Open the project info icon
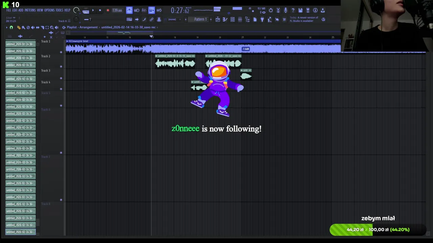Screen dimensions: 433x243 pos(315,10)
